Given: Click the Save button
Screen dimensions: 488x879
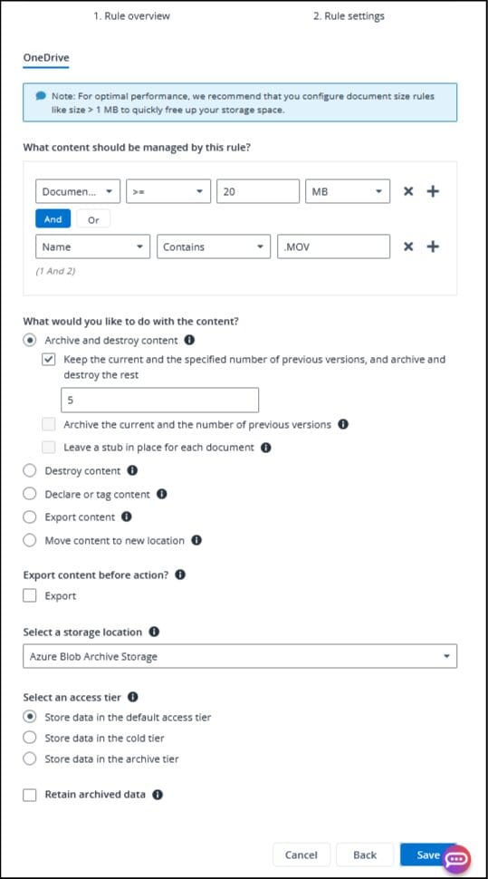Looking at the screenshot, I should coord(427,855).
